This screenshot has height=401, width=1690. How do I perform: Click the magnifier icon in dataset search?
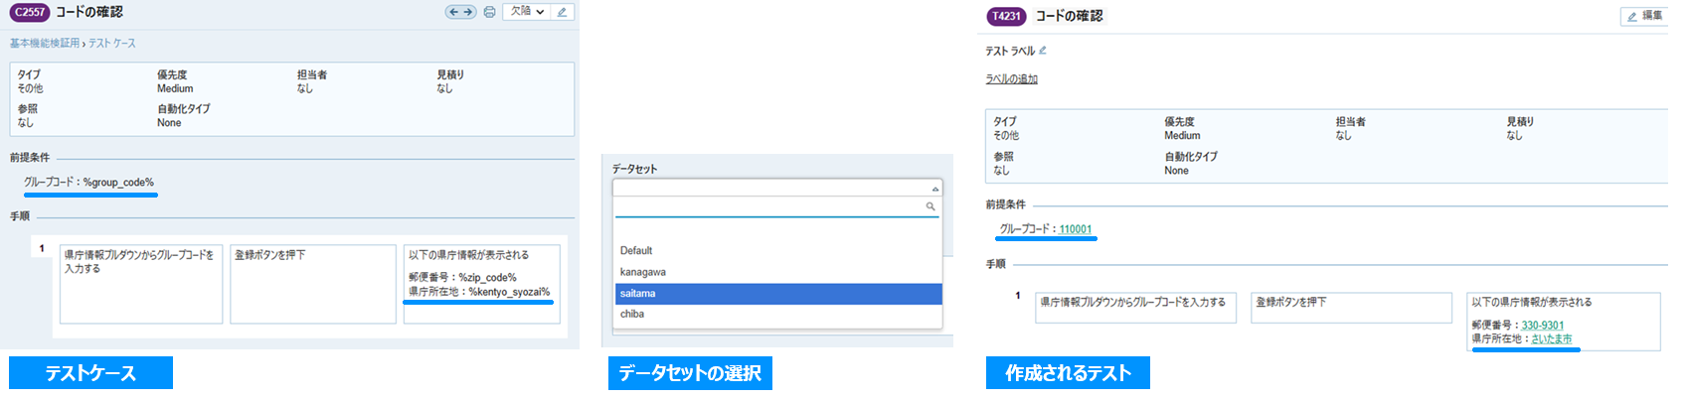[x=930, y=206]
